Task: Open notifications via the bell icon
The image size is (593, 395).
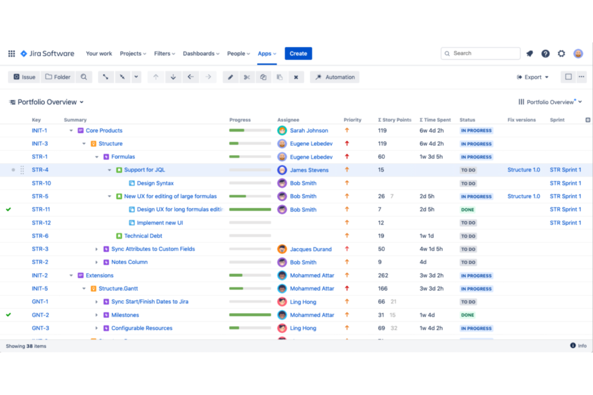Action: tap(529, 53)
